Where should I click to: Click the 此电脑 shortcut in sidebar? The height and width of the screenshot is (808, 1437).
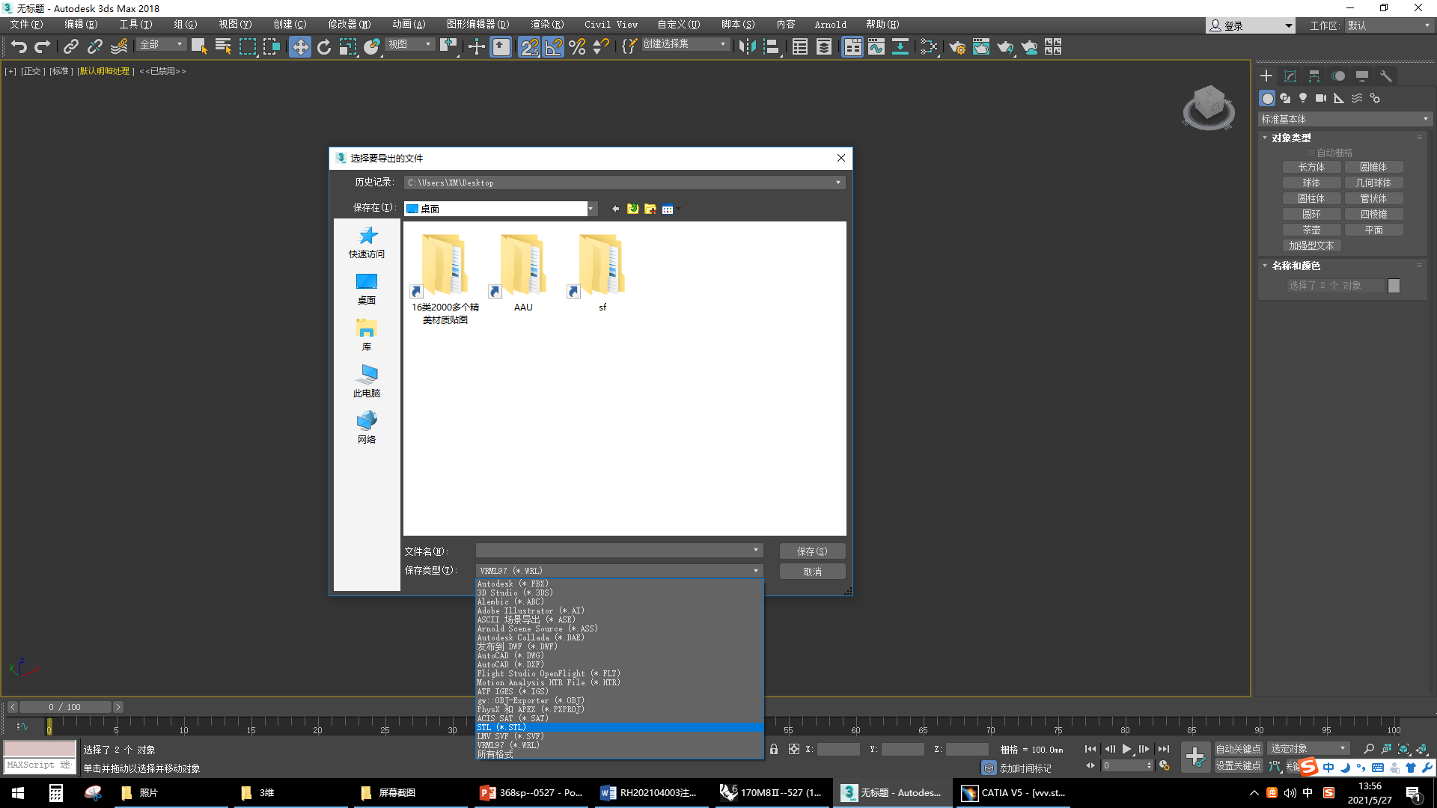pos(367,382)
